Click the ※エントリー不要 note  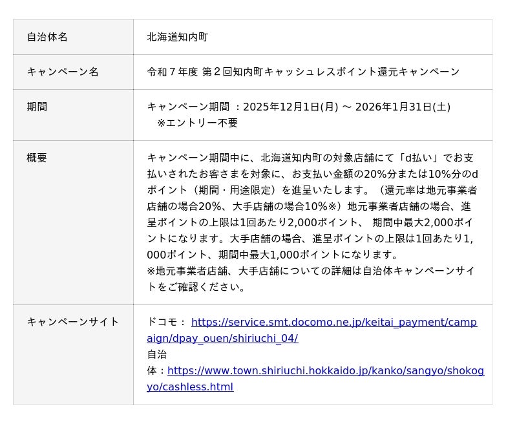pos(197,123)
